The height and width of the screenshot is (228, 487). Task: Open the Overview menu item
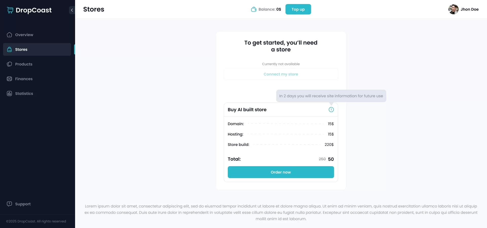[x=24, y=35]
